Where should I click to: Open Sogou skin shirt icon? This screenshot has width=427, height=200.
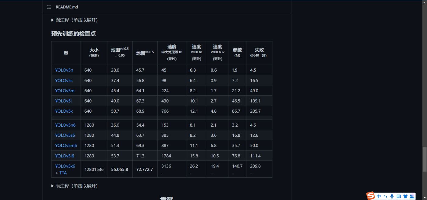click(405, 196)
